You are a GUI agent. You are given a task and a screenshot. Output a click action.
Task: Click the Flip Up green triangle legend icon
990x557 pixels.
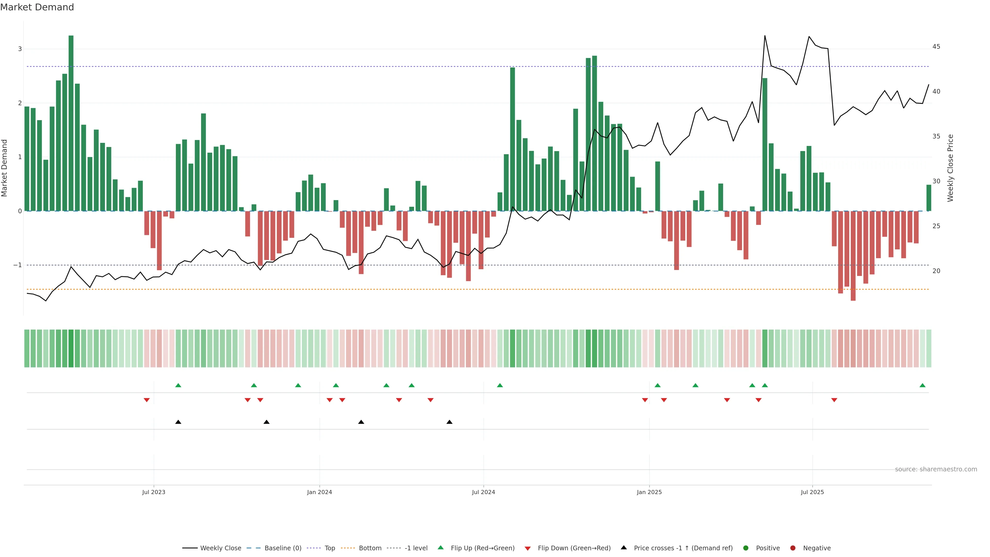coord(441,548)
